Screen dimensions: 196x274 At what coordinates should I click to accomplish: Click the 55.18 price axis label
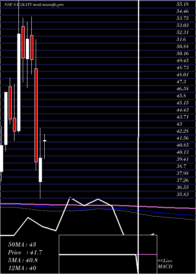(x=183, y=4)
